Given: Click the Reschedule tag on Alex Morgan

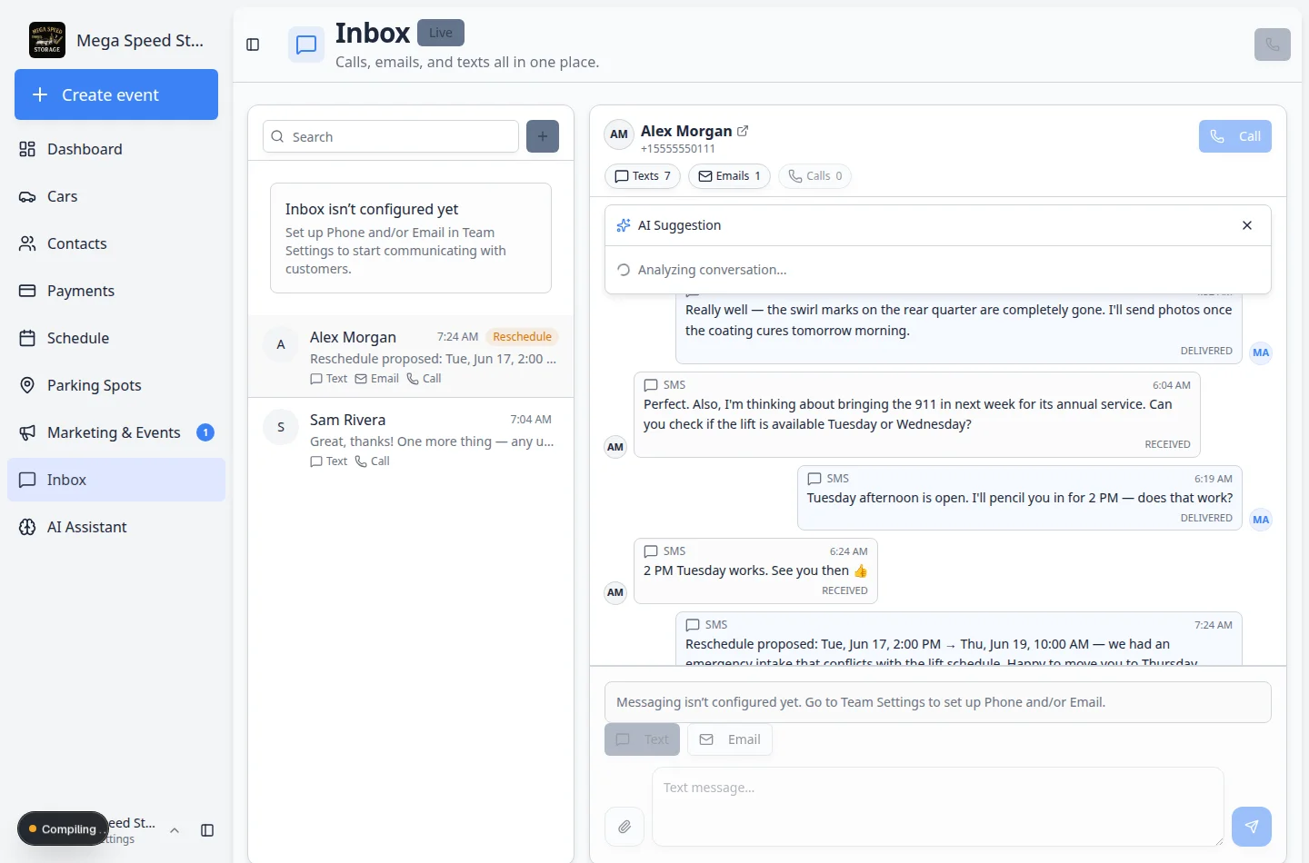Looking at the screenshot, I should point(522,337).
